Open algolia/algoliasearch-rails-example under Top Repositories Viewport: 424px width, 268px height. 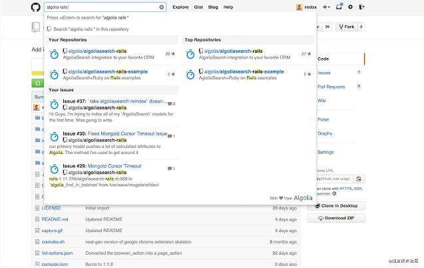tap(244, 71)
